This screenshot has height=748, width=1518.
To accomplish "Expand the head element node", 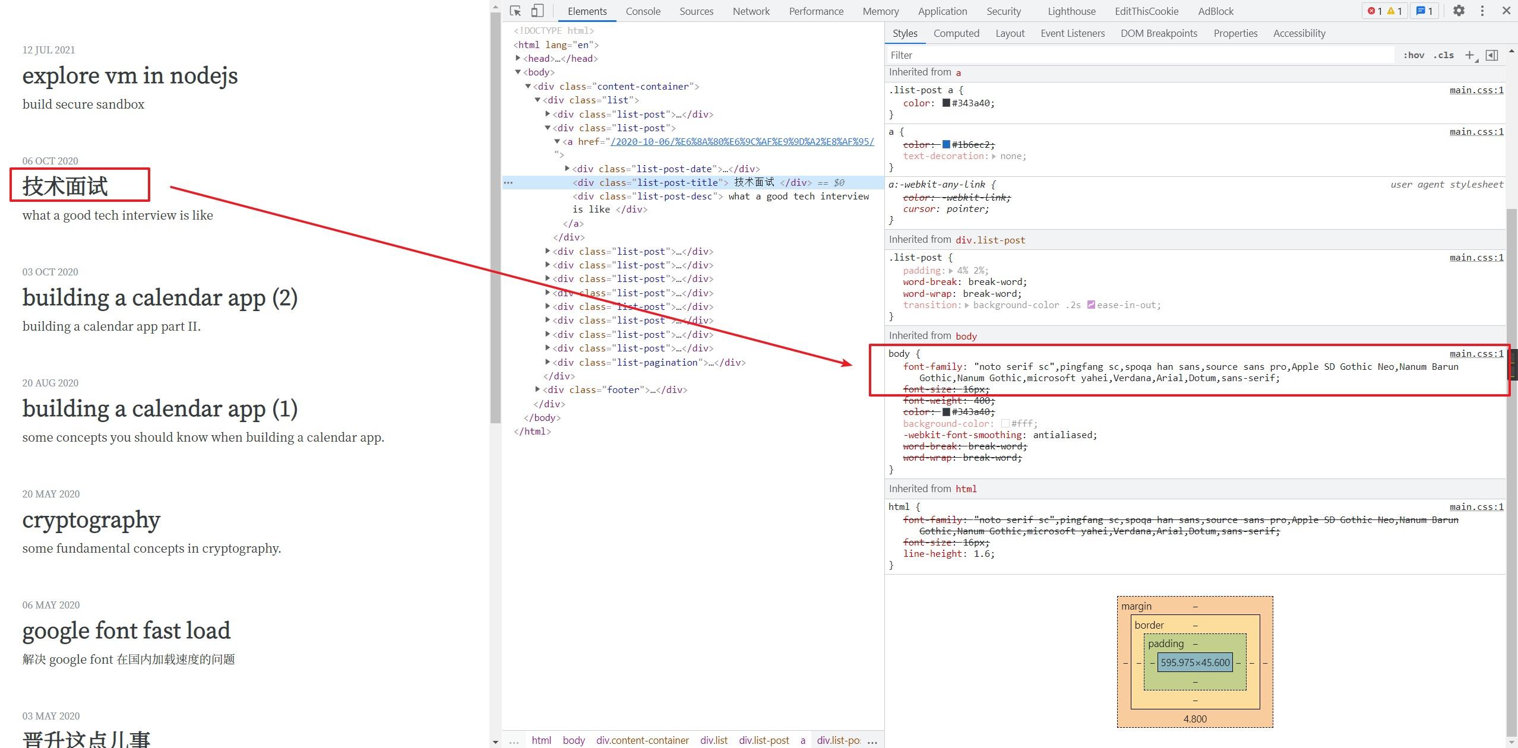I will pos(518,58).
